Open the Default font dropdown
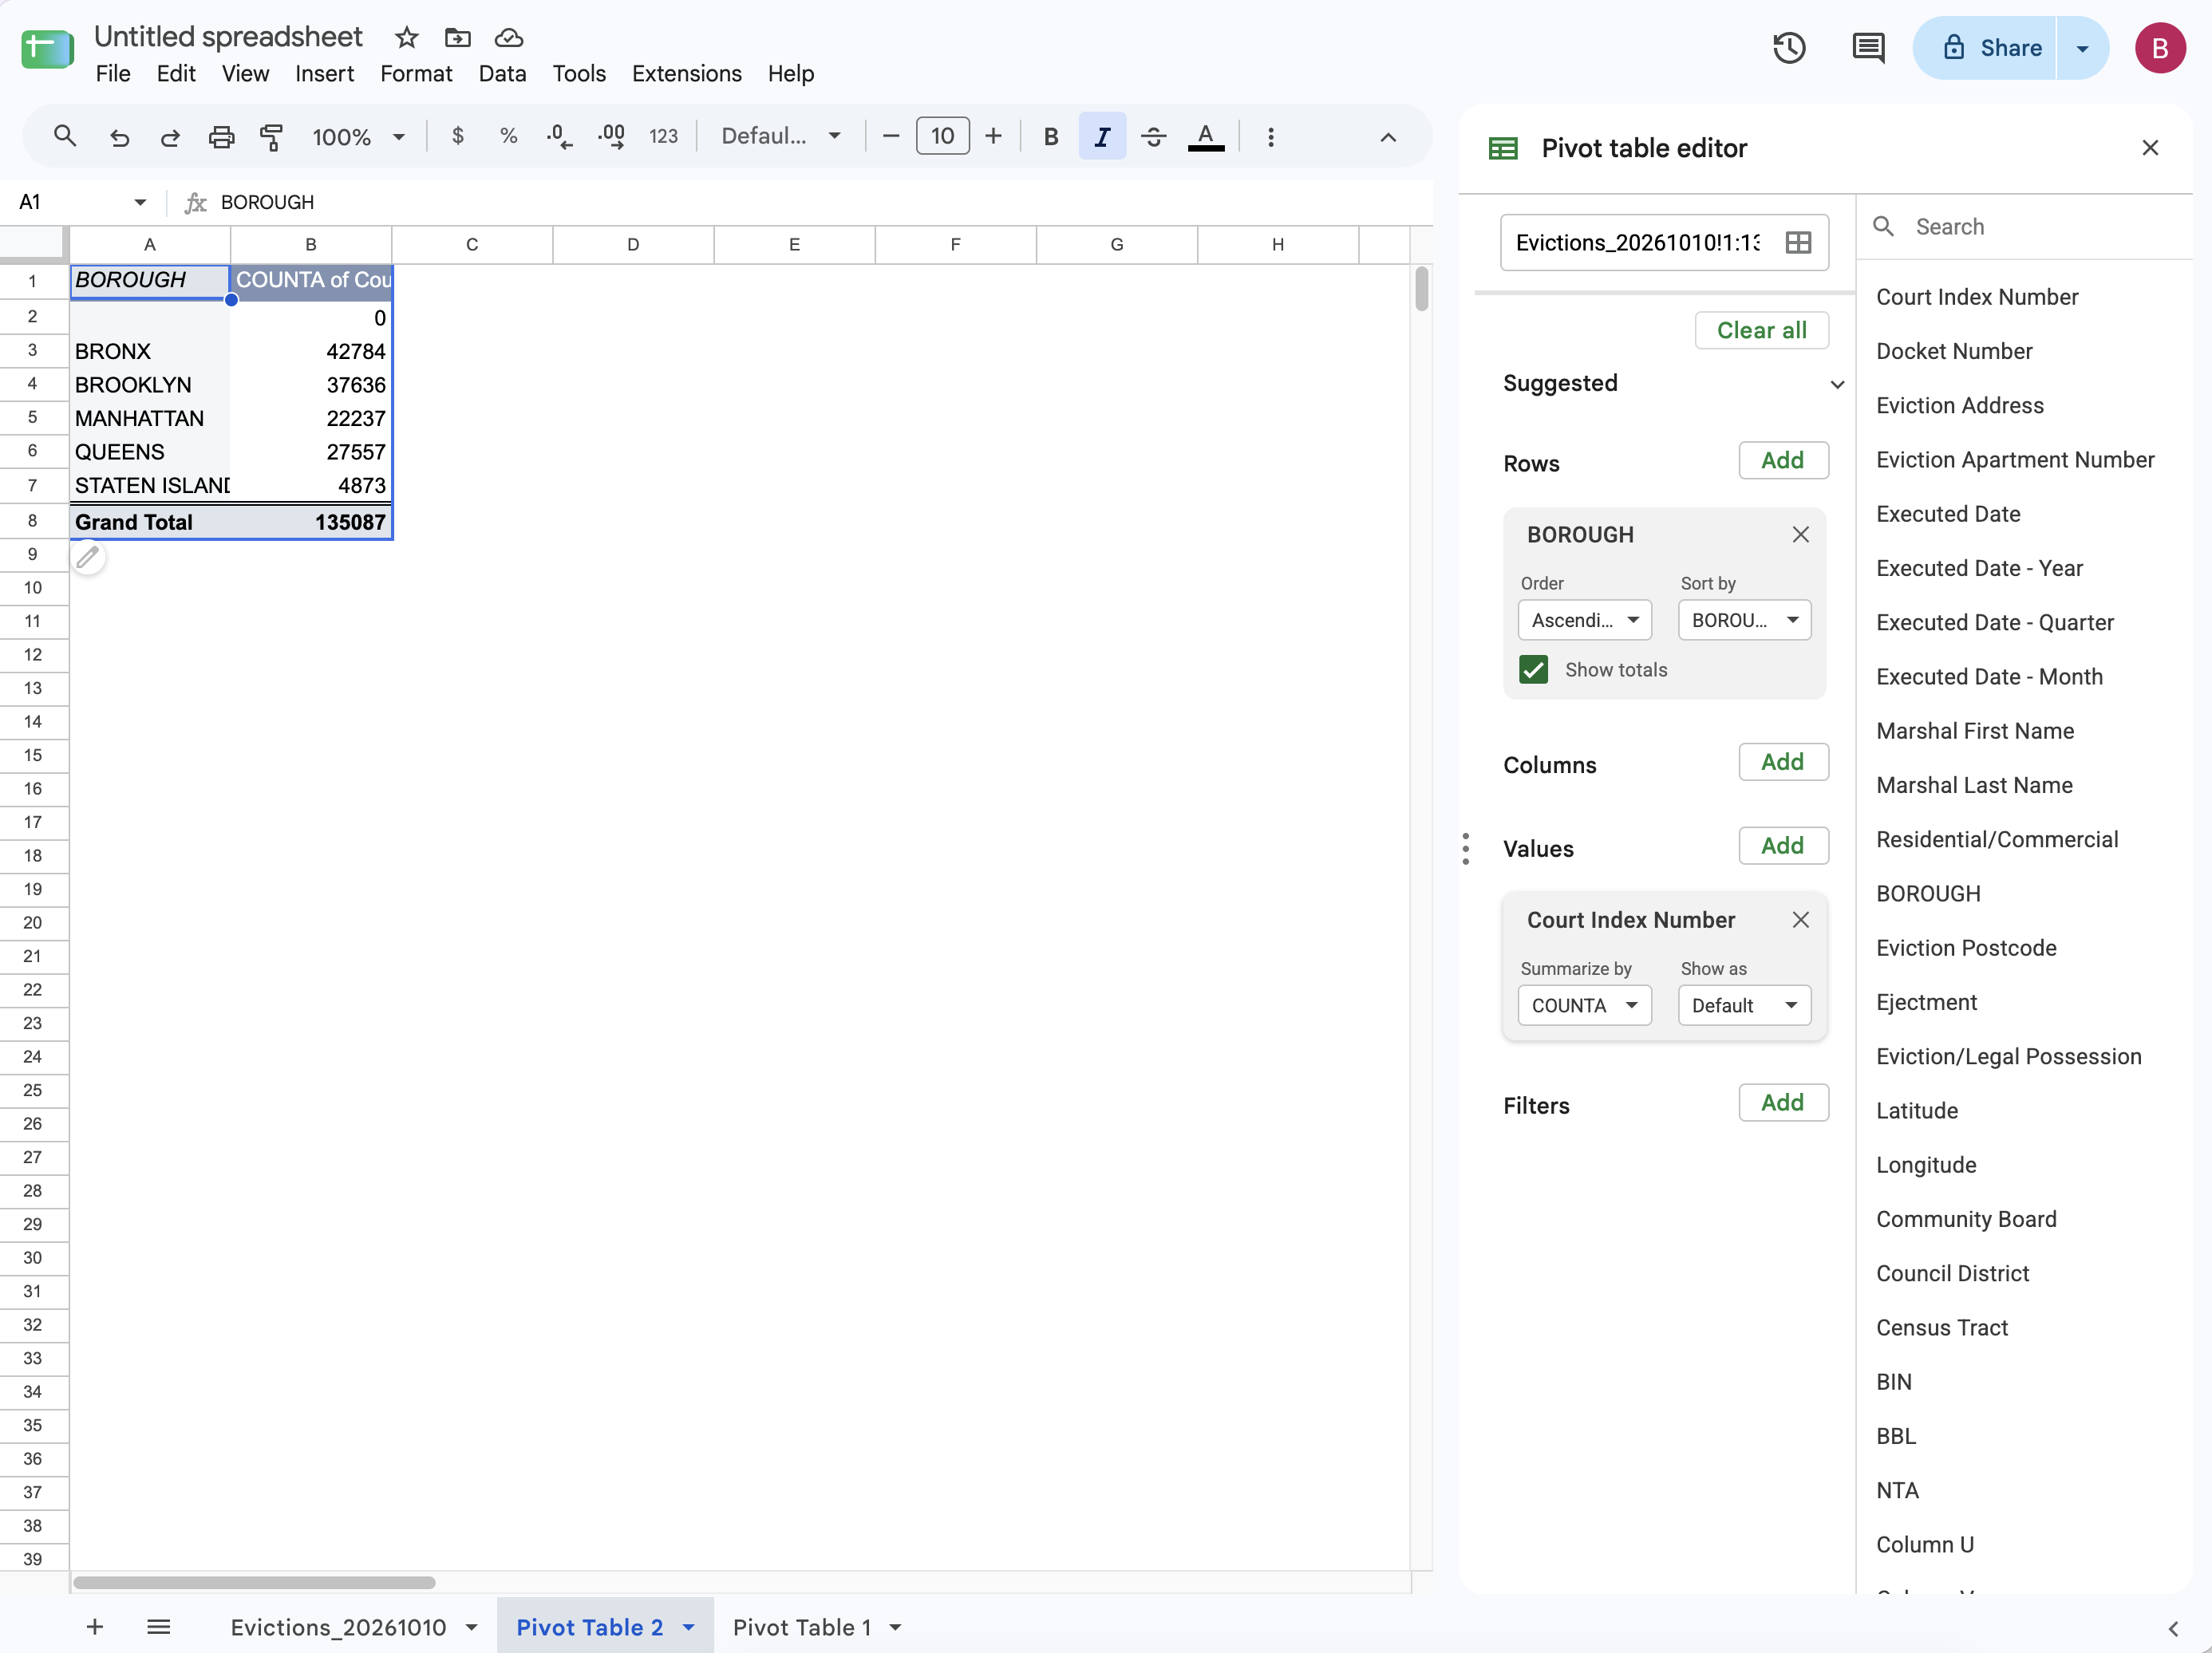The height and width of the screenshot is (1653, 2212). point(781,136)
